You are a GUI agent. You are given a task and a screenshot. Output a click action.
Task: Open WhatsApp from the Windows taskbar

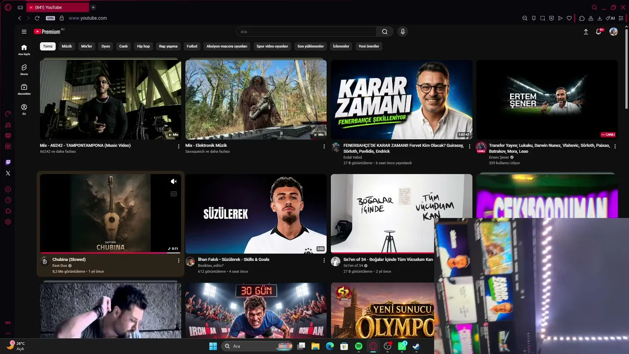pyautogui.click(x=402, y=346)
